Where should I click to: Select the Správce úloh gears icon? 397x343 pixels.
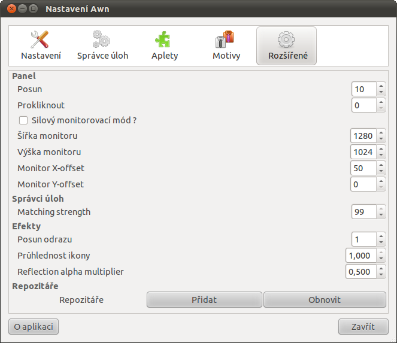click(101, 39)
